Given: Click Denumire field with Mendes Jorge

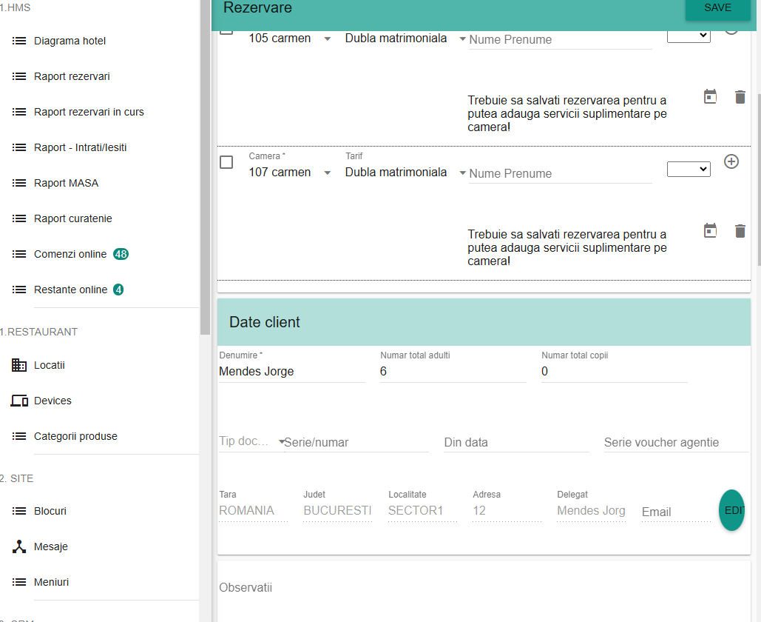Looking at the screenshot, I should point(291,371).
